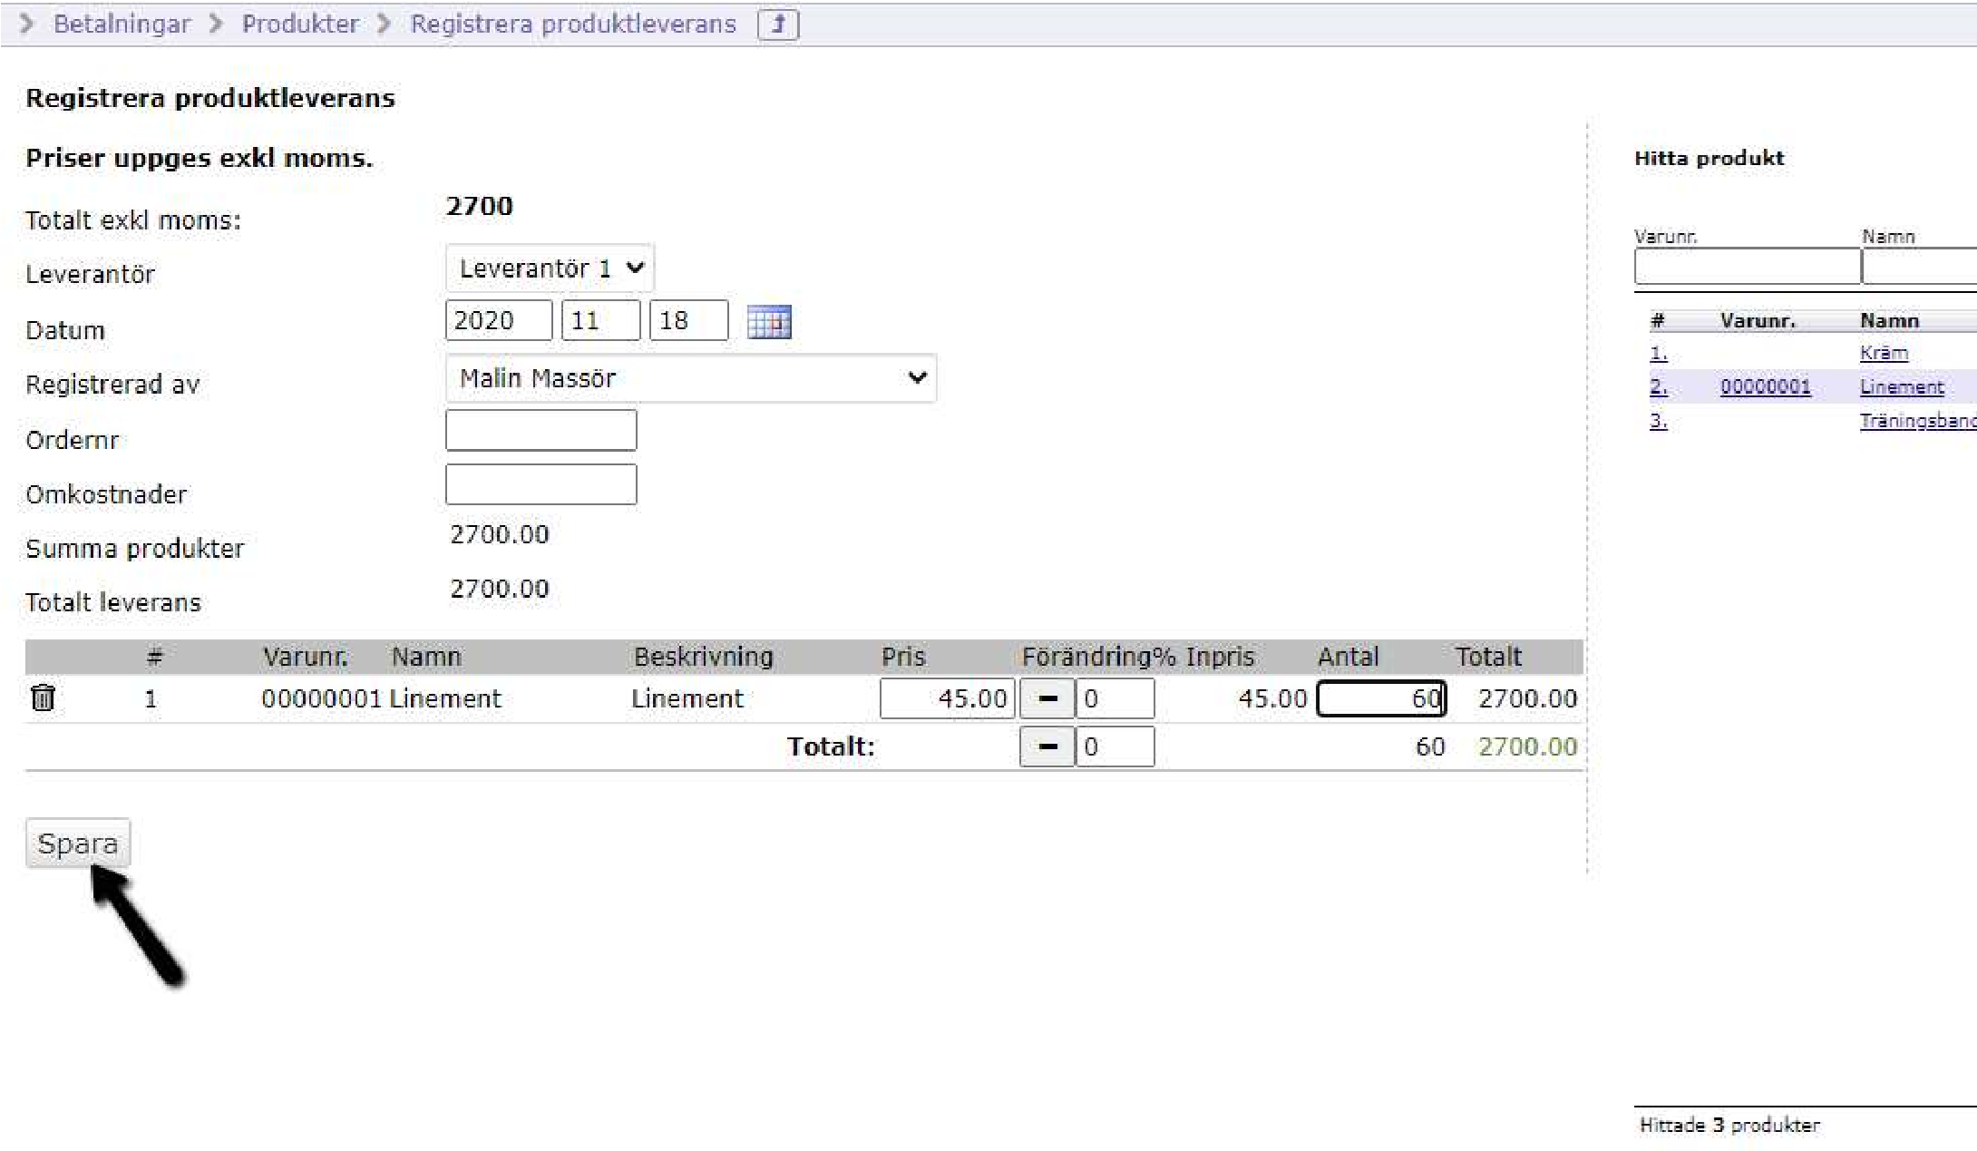
Task: Click the Pris field showing 45.00
Action: click(x=946, y=698)
